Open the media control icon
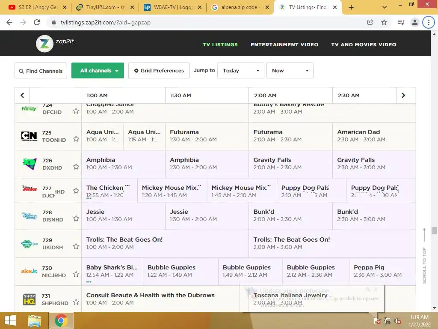This screenshot has width=438, height=329. point(401,22)
